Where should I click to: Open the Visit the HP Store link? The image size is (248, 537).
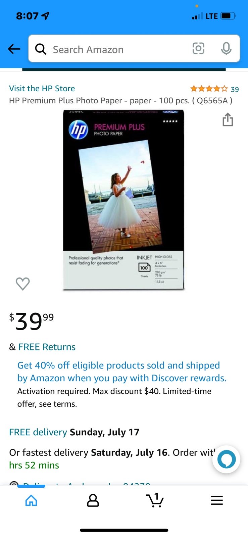tap(42, 89)
